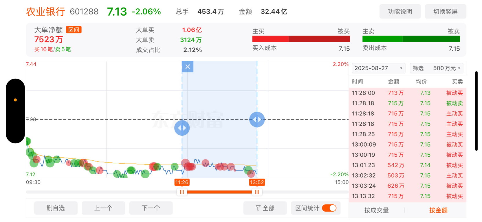Click the 13:52 end time marker
This screenshot has width=482, height=222.
[x=257, y=182]
